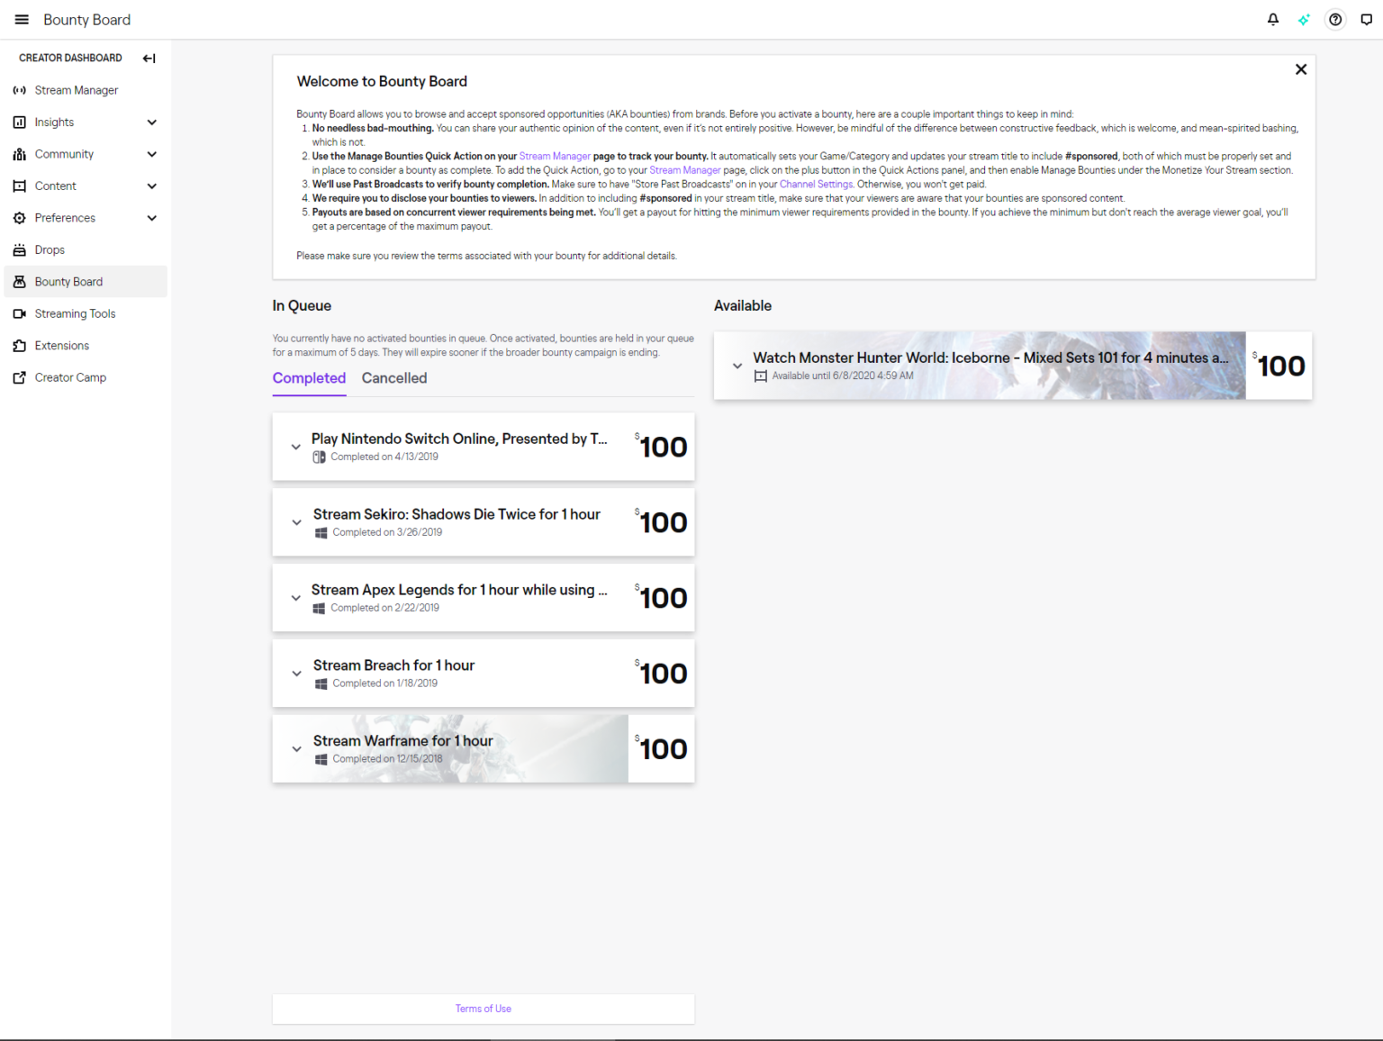Collapse the Creator Dashboard sidebar

click(x=149, y=58)
